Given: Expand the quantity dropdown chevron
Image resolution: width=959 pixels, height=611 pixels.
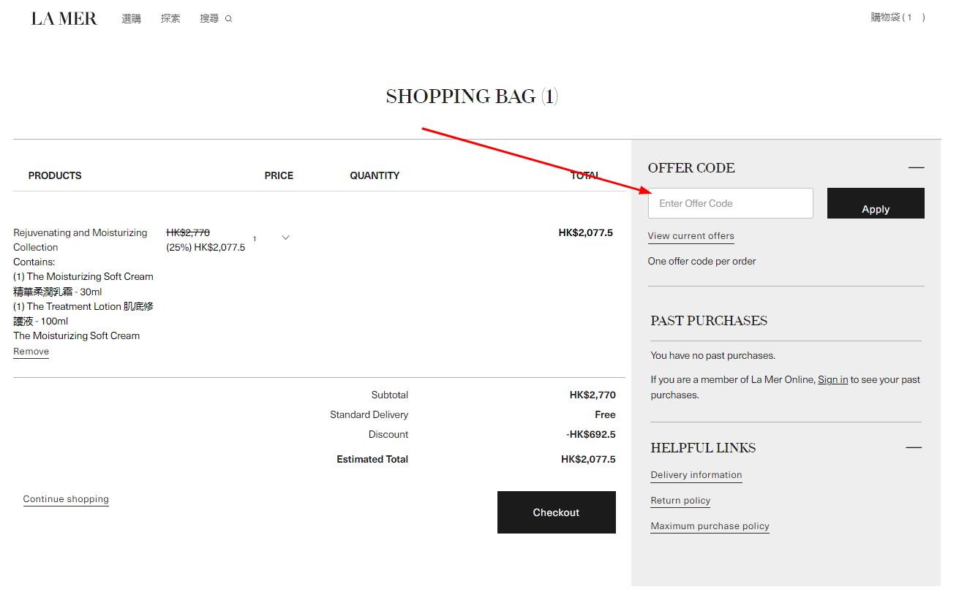Looking at the screenshot, I should (286, 238).
